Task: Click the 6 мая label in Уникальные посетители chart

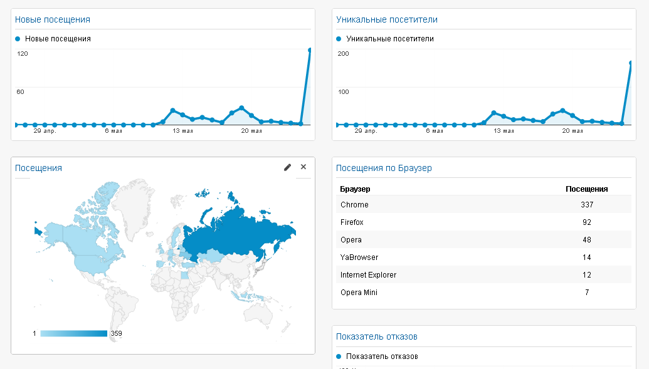Action: 435,131
